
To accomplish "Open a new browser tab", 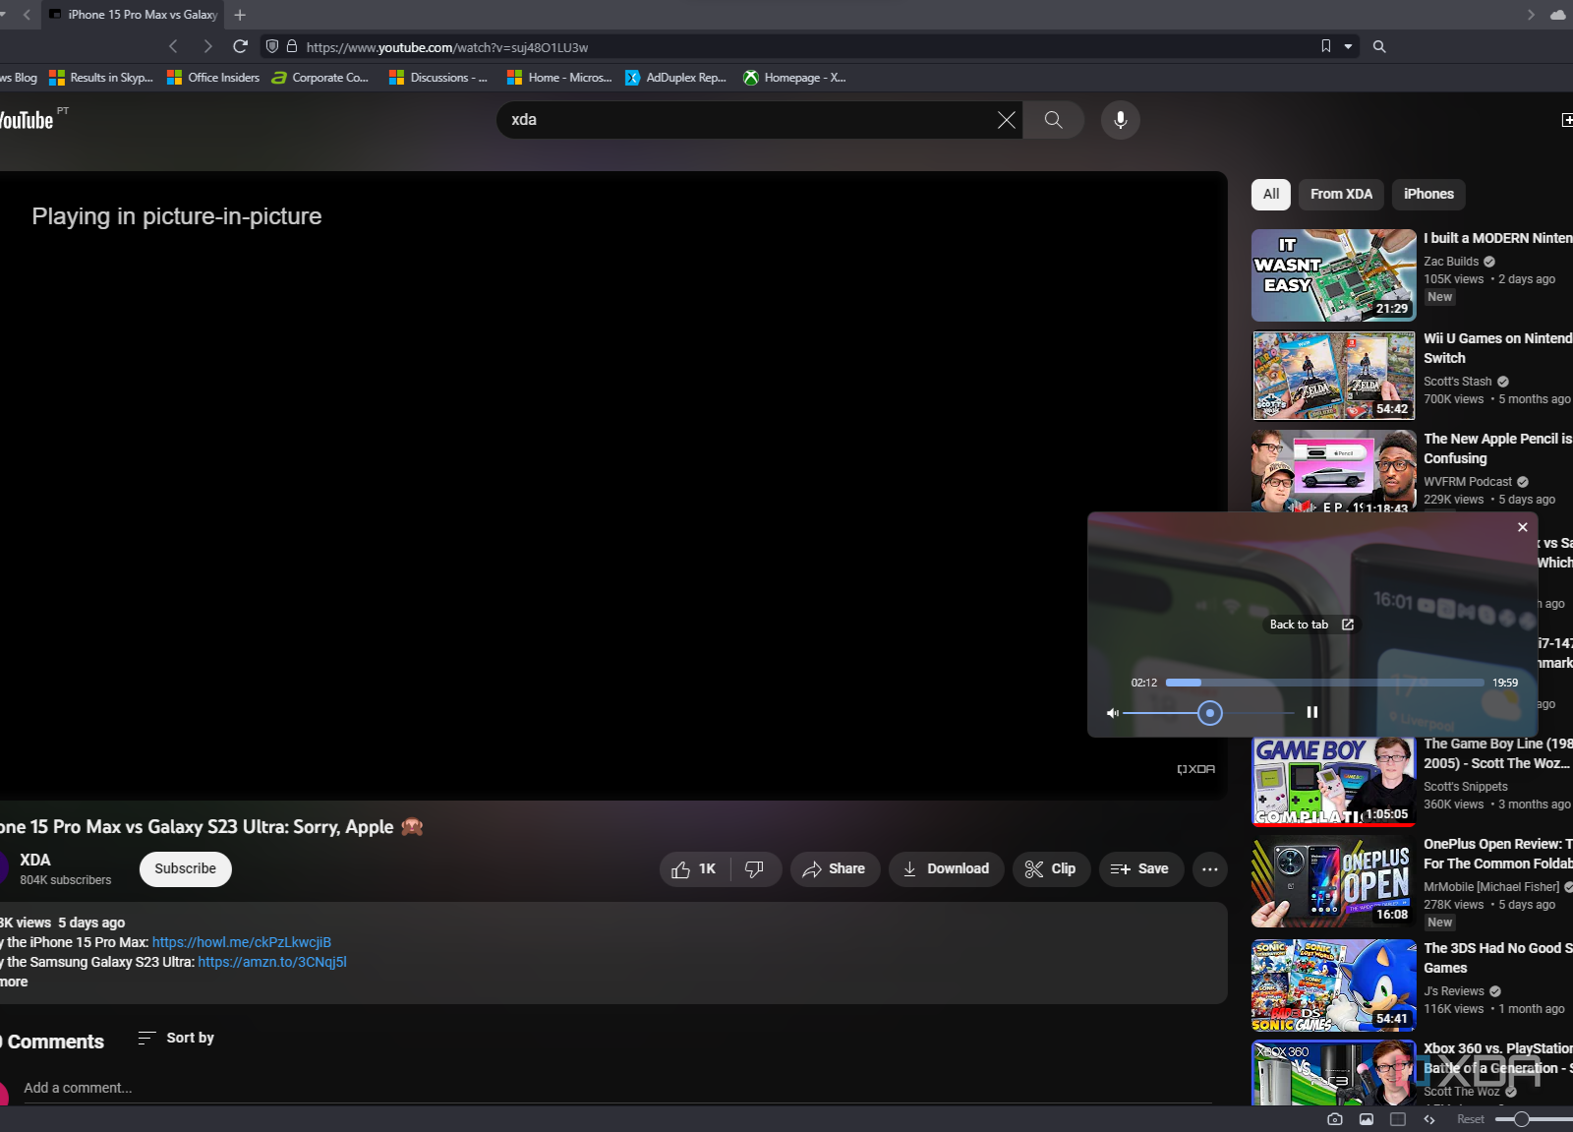I will point(240,15).
